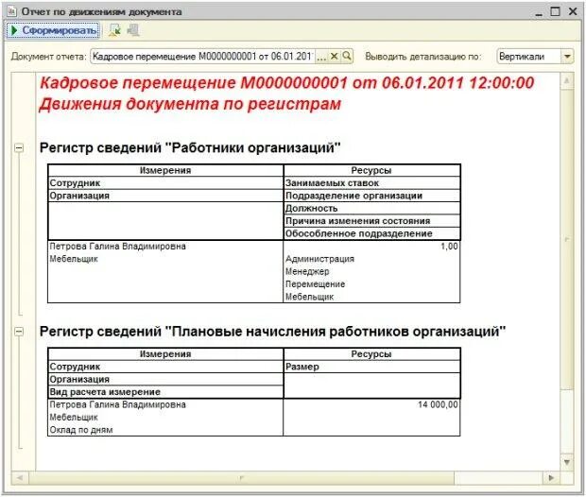Viewport: 586px width, 497px height.
Task: Minimize the Отчет по движениям документа window
Action: pos(539,12)
